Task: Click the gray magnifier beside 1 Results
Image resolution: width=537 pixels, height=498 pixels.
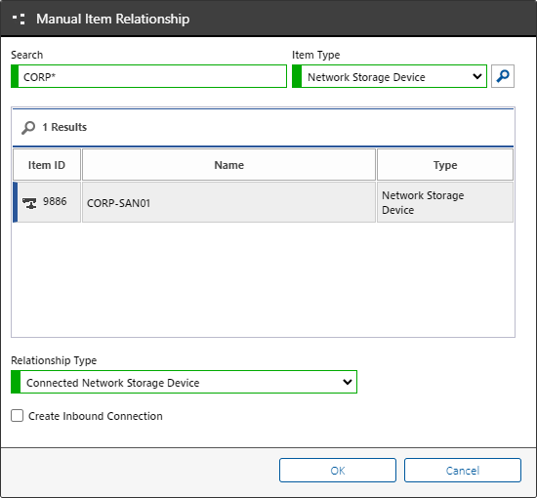Action: click(28, 127)
